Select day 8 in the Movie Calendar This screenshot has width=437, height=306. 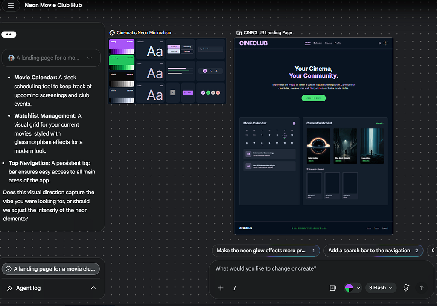[x=262, y=143]
